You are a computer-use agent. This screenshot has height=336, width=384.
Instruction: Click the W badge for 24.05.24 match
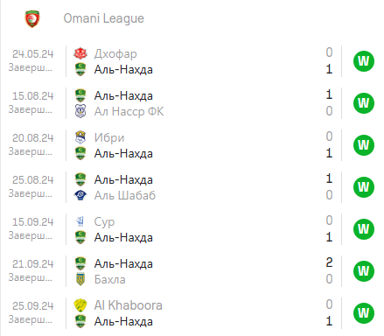(364, 61)
